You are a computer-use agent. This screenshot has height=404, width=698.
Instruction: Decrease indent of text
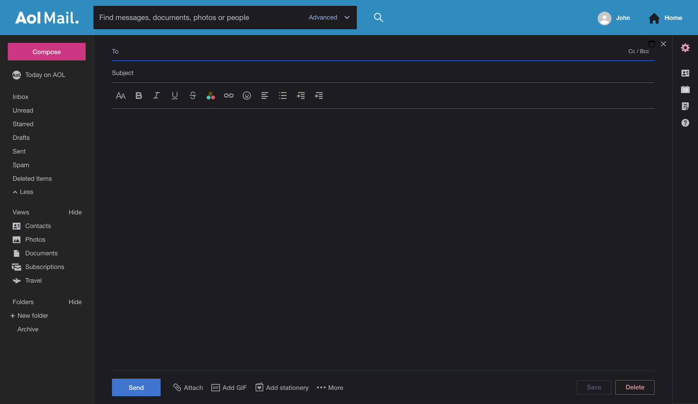[319, 96]
